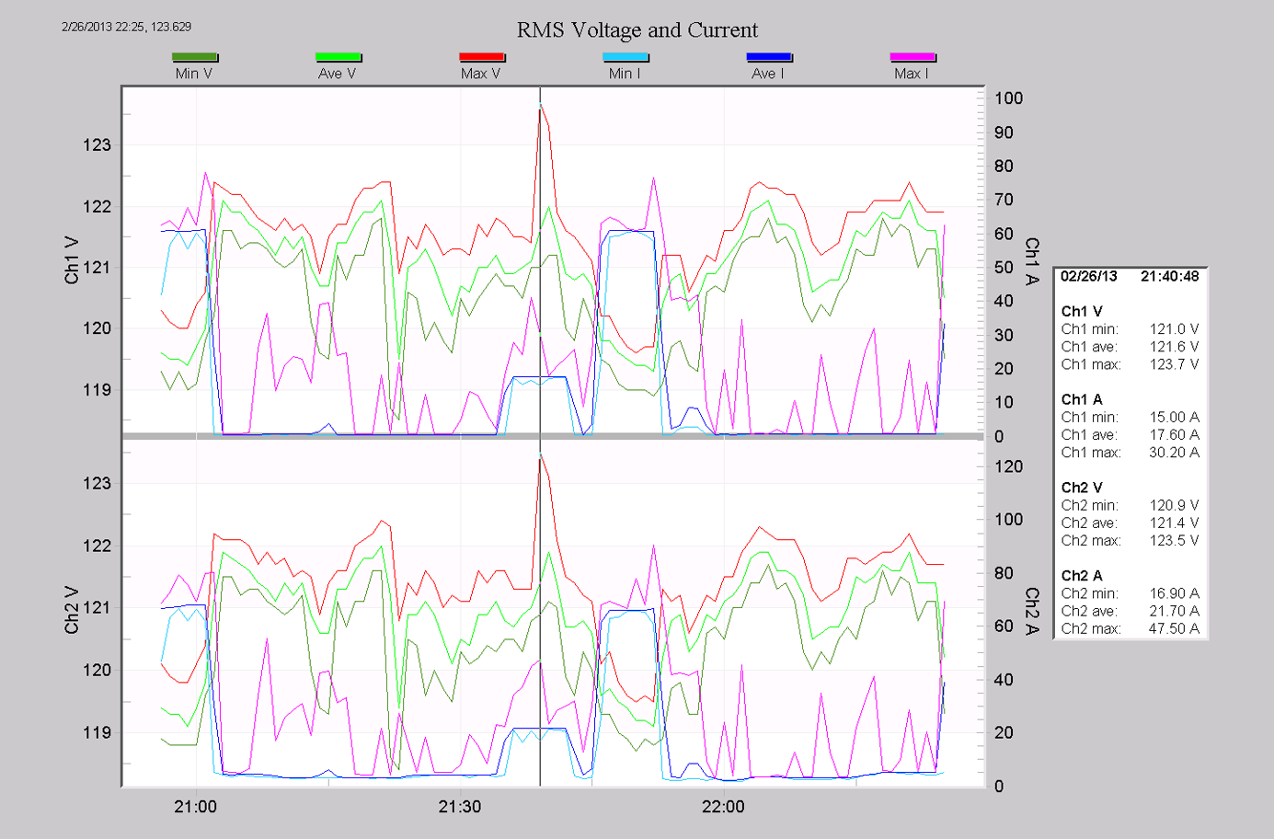Click the 22:00 time axis label

pos(723,807)
